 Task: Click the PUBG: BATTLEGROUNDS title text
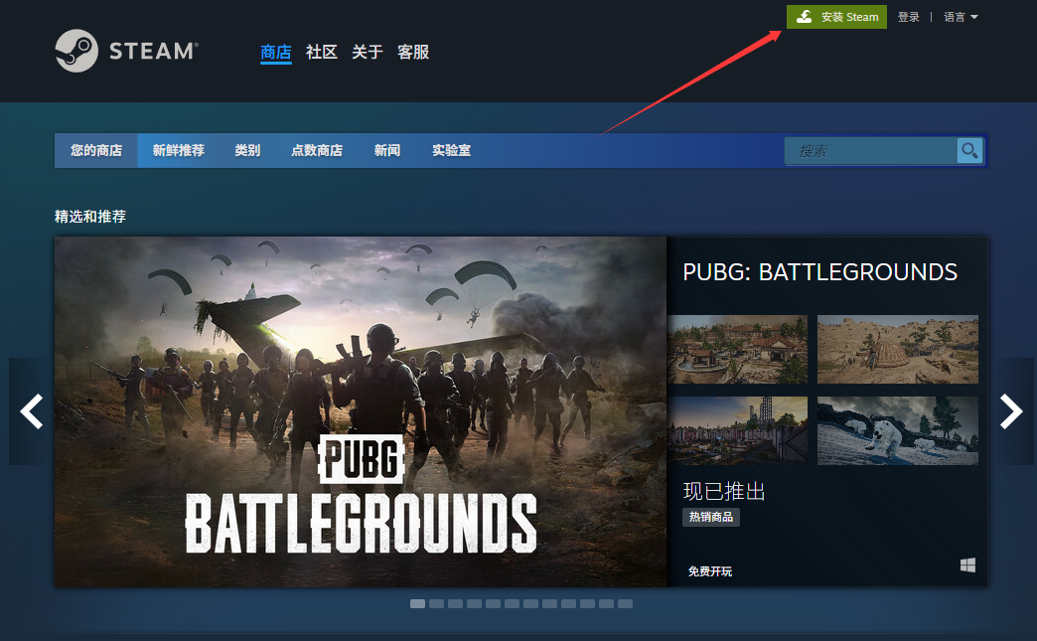pyautogui.click(x=820, y=272)
